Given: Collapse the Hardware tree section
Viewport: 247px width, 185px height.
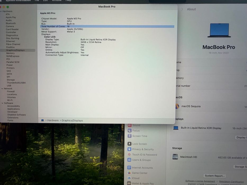Looking at the screenshot, I should 1,11.
